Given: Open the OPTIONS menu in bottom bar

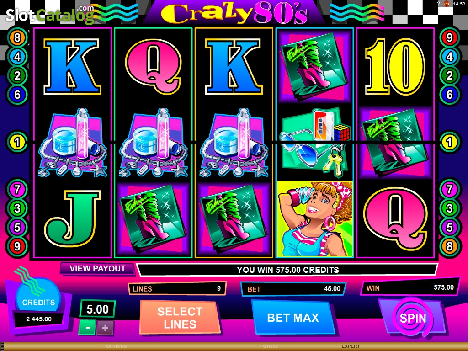Looking at the screenshot, I should pyautogui.click(x=117, y=346).
